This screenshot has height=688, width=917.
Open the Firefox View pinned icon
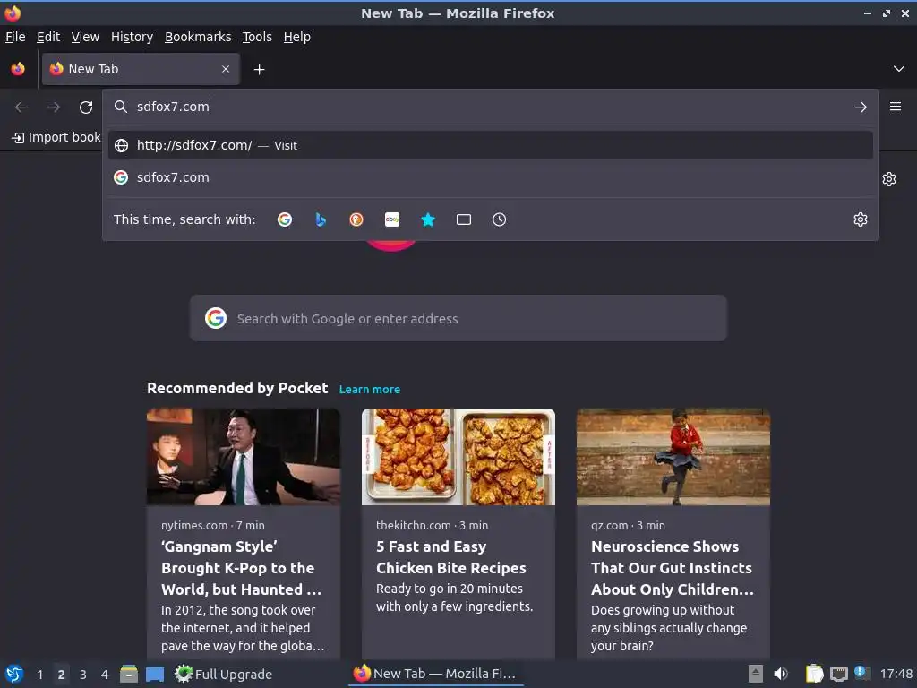(18, 69)
